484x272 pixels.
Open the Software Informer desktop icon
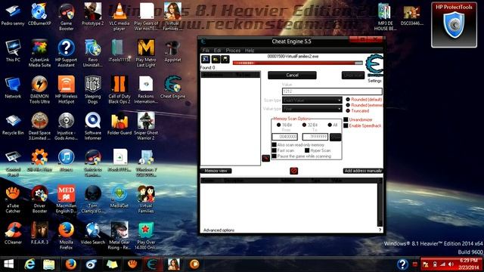[92, 126]
